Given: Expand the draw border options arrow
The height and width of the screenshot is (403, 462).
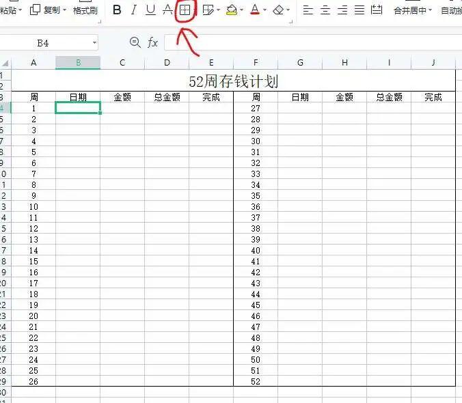Looking at the screenshot, I should click(x=218, y=10).
